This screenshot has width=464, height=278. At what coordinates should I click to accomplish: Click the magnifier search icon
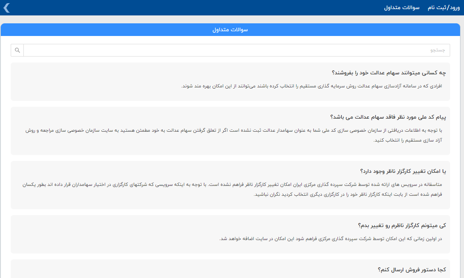17,50
